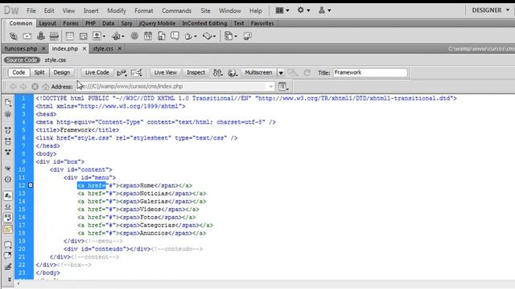515x289 pixels.
Task: Toggle Syntax Error Alerts in Info Bar
Action: (8, 229)
